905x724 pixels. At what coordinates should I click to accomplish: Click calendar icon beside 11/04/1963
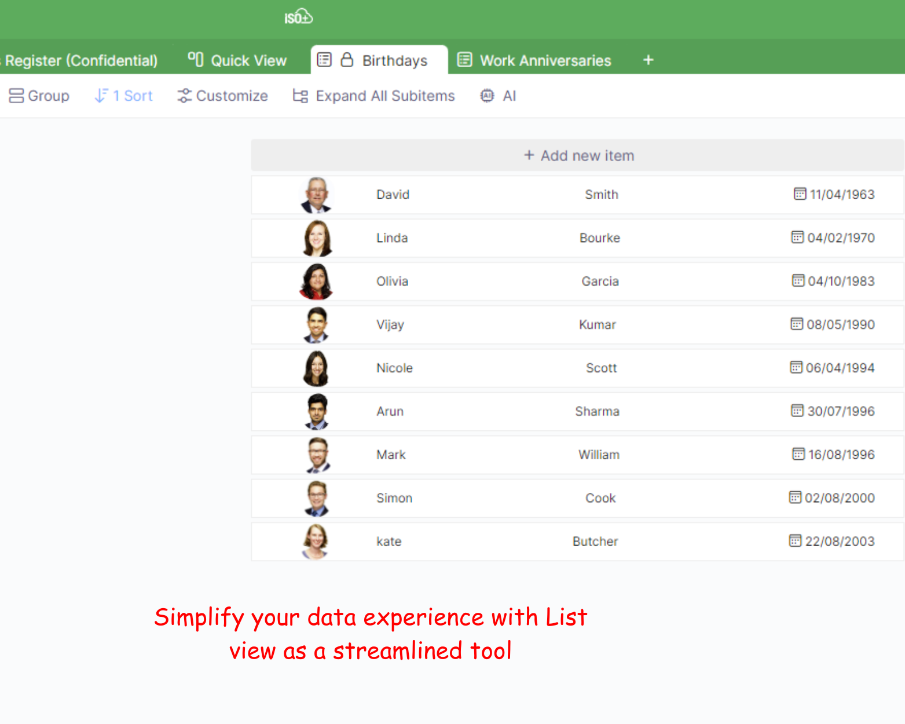[799, 194]
